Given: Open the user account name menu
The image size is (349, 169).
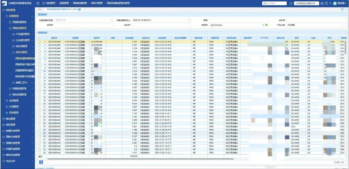Looking at the screenshot, I should point(342,3).
